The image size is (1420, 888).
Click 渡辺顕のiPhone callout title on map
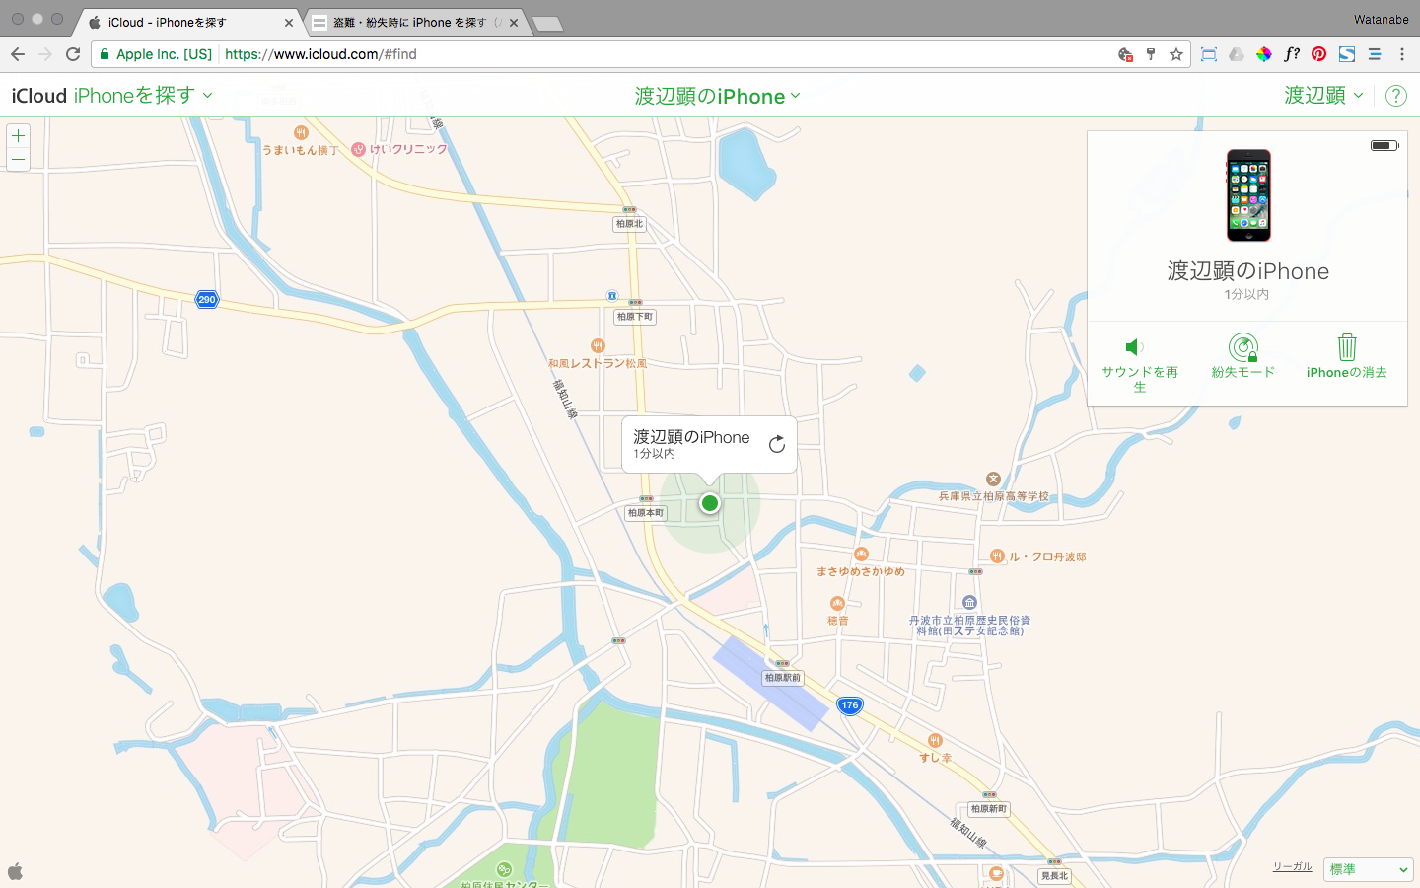coord(691,436)
